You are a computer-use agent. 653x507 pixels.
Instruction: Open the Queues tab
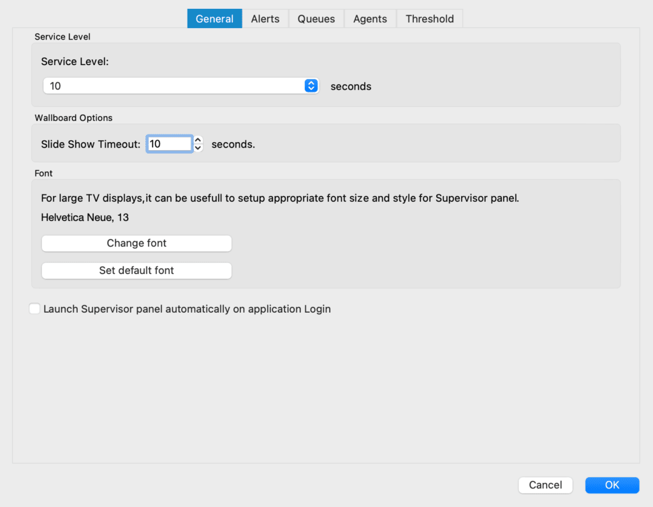pos(316,18)
